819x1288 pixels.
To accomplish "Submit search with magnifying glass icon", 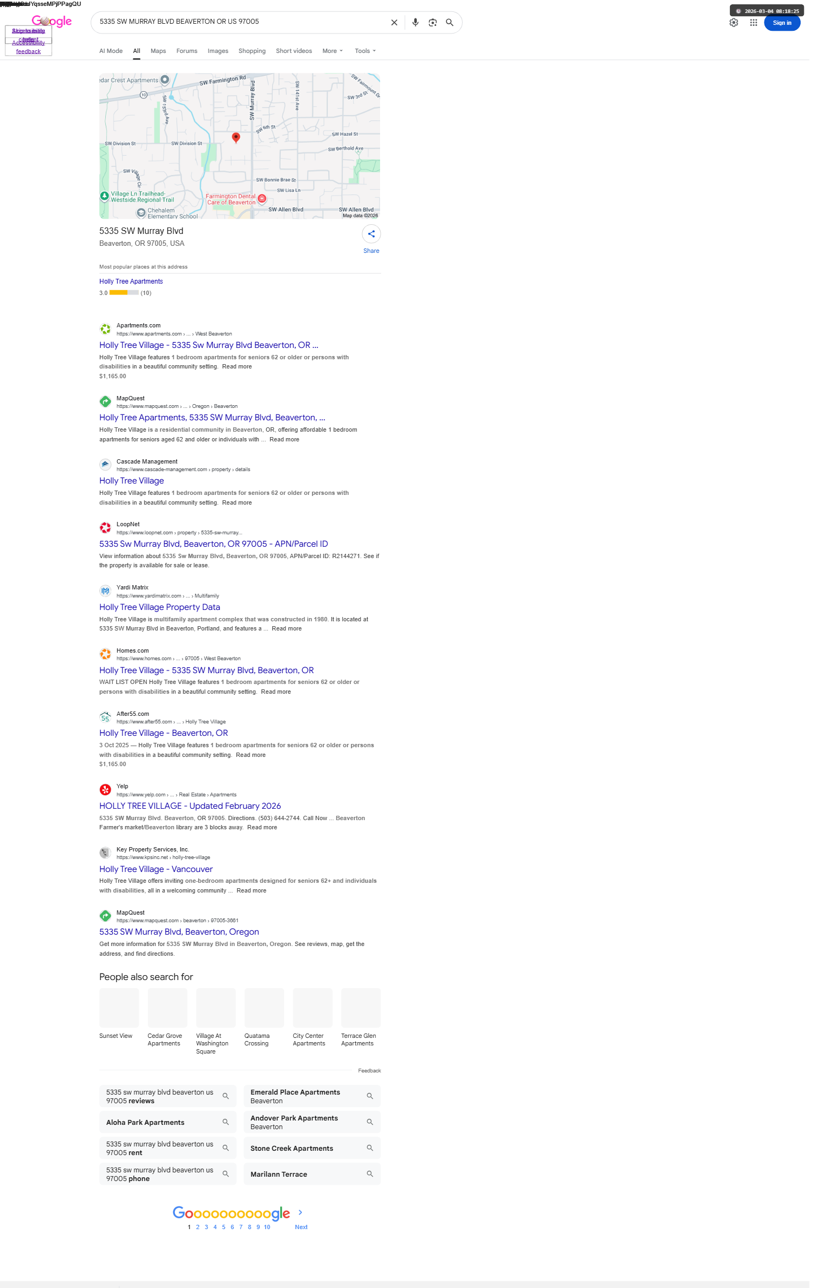I will [449, 23].
